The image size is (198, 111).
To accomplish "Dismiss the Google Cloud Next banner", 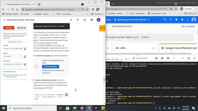I will tap(145, 37).
